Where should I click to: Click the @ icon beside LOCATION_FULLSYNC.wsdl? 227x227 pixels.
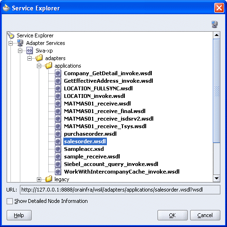(58, 88)
